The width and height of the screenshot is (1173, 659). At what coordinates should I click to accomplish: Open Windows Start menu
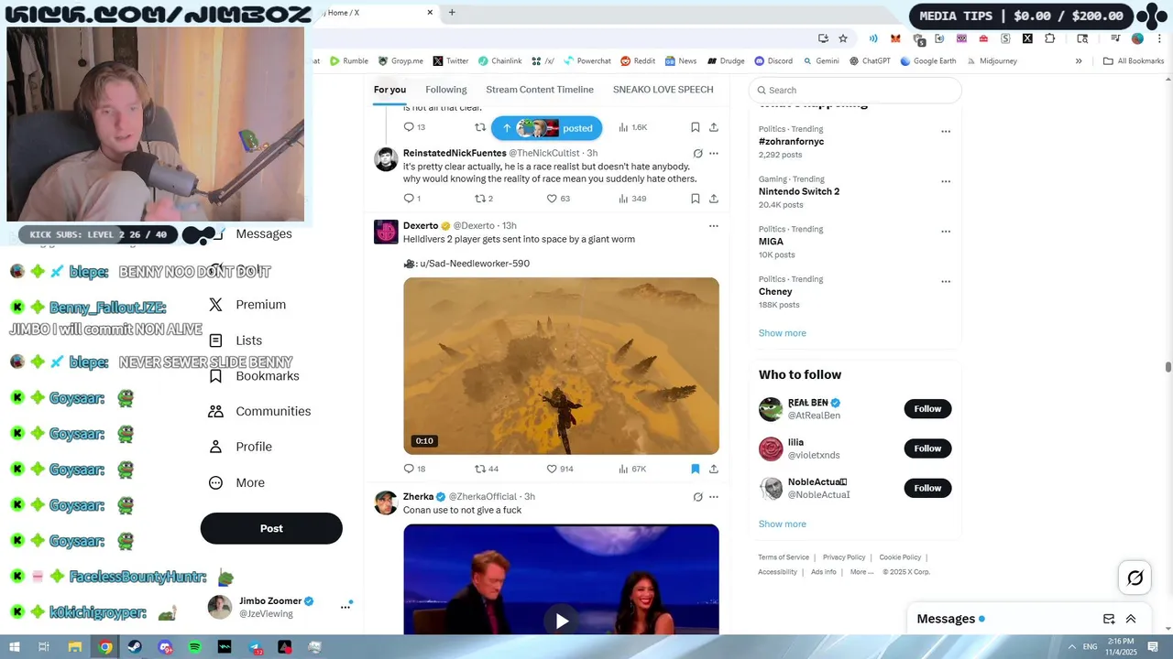(x=14, y=647)
